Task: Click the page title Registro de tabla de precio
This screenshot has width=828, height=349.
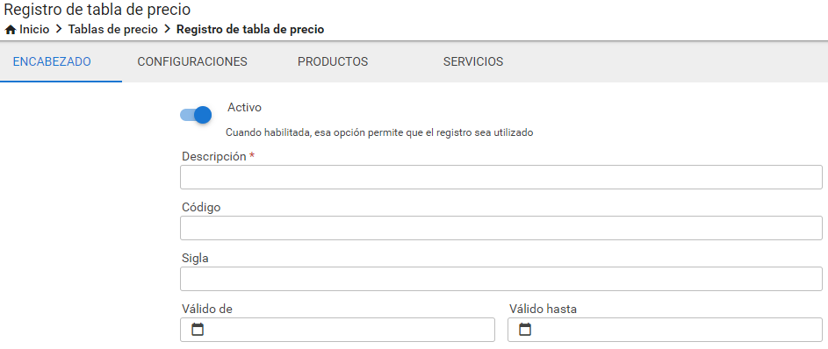Action: tap(97, 10)
